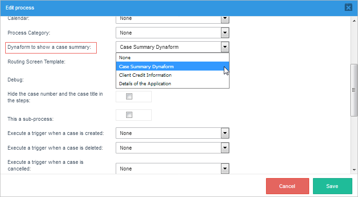Open trigger dropdown for case created

[x=225, y=134]
